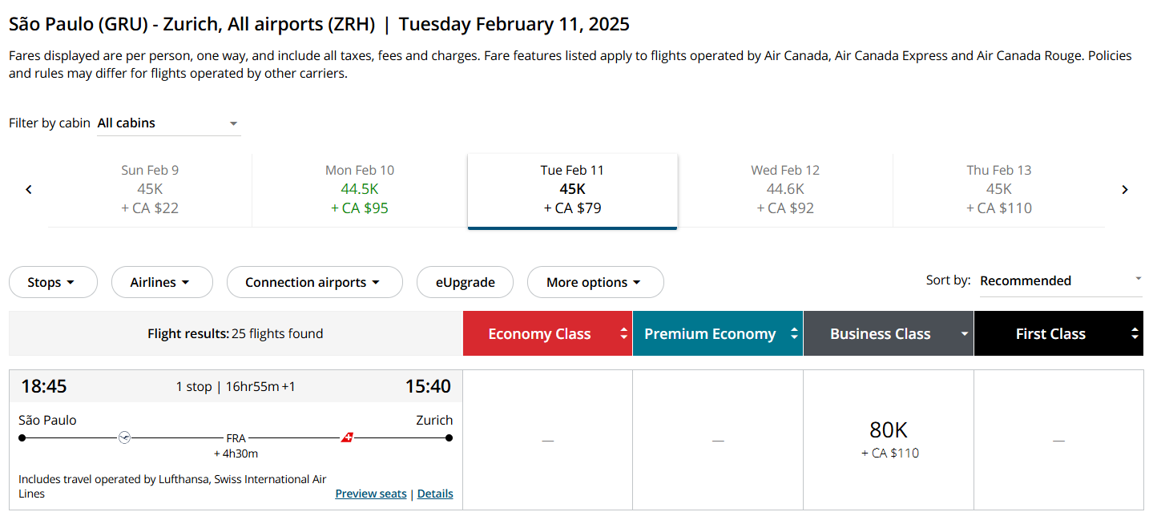This screenshot has width=1153, height=516.
Task: Expand the Airlines filter
Action: [x=162, y=282]
